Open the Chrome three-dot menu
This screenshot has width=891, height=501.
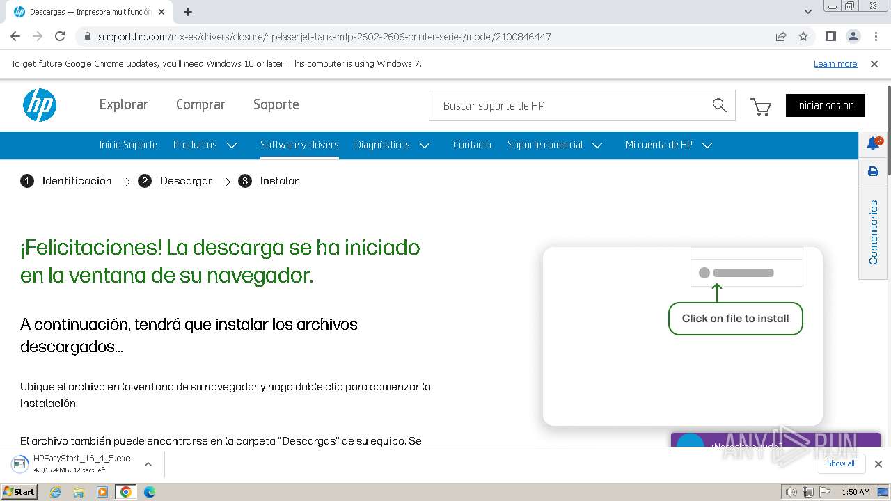tap(875, 36)
